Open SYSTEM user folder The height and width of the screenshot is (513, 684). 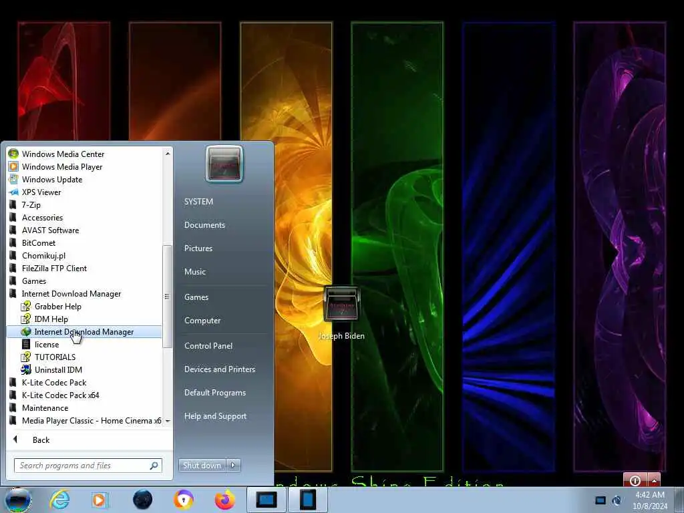[x=198, y=202]
